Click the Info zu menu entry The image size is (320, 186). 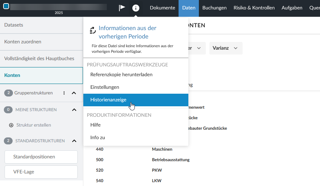[136, 137]
